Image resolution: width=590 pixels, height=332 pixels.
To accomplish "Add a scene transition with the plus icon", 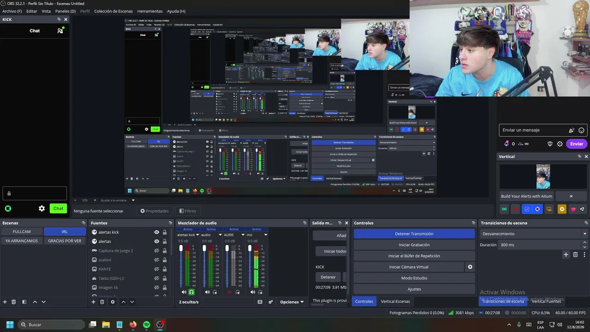I will click(566, 255).
